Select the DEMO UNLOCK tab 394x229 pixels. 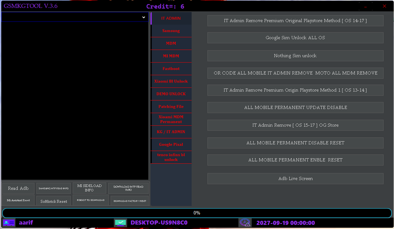point(171,94)
